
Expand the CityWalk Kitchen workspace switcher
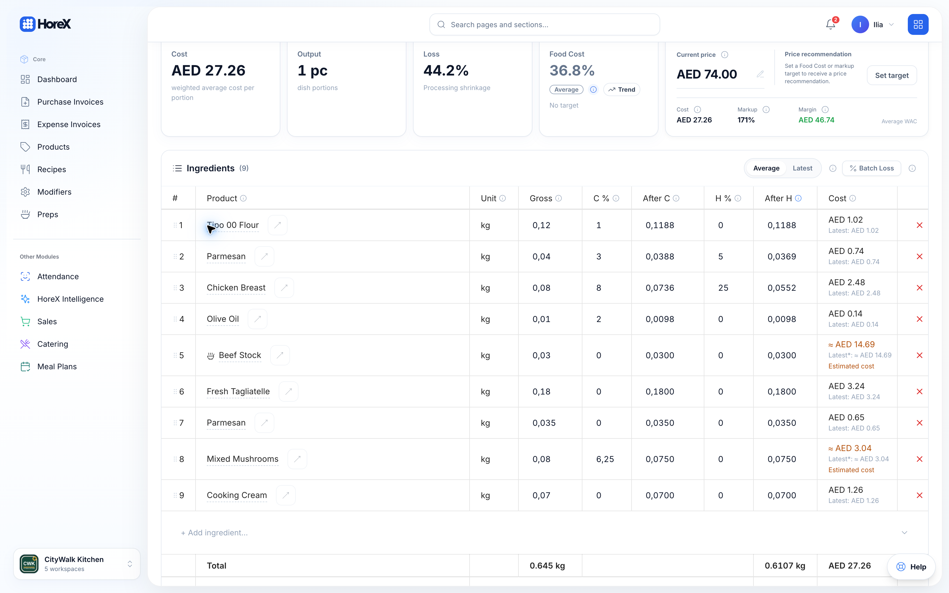click(x=76, y=564)
